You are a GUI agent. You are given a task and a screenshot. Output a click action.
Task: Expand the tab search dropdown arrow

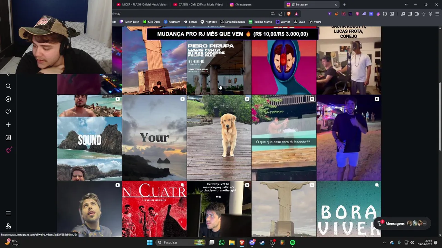click(x=406, y=4)
